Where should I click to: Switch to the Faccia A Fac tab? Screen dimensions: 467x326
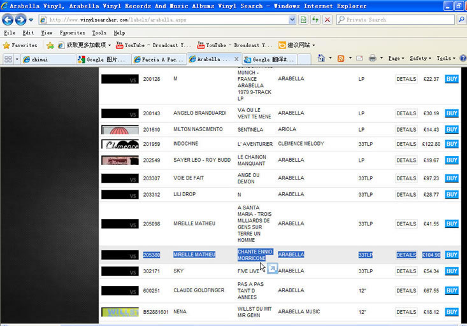pyautogui.click(x=159, y=60)
